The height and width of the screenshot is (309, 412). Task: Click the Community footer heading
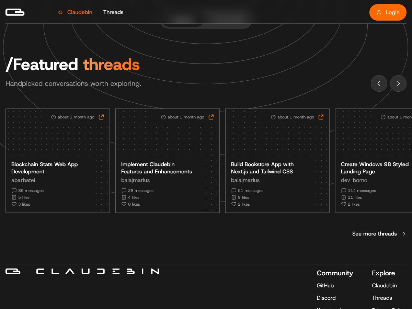click(335, 273)
